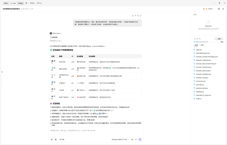Click the user message bubble
This screenshot has width=227, height=145.
coord(107,23)
